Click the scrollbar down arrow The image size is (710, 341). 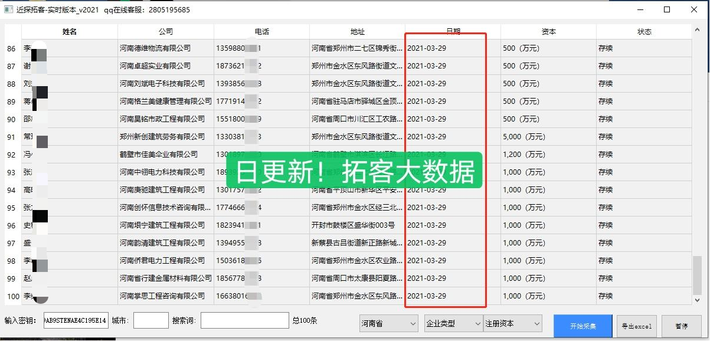[x=698, y=300]
